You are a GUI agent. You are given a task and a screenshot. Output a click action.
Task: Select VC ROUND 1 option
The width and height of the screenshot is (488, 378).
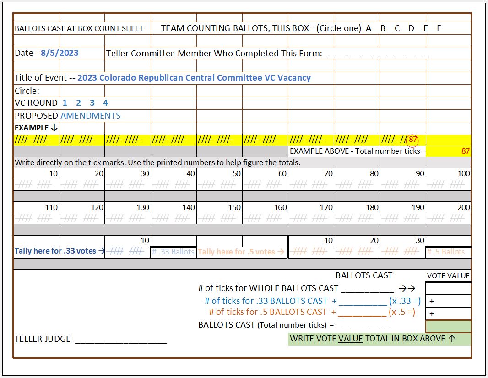pyautogui.click(x=64, y=103)
